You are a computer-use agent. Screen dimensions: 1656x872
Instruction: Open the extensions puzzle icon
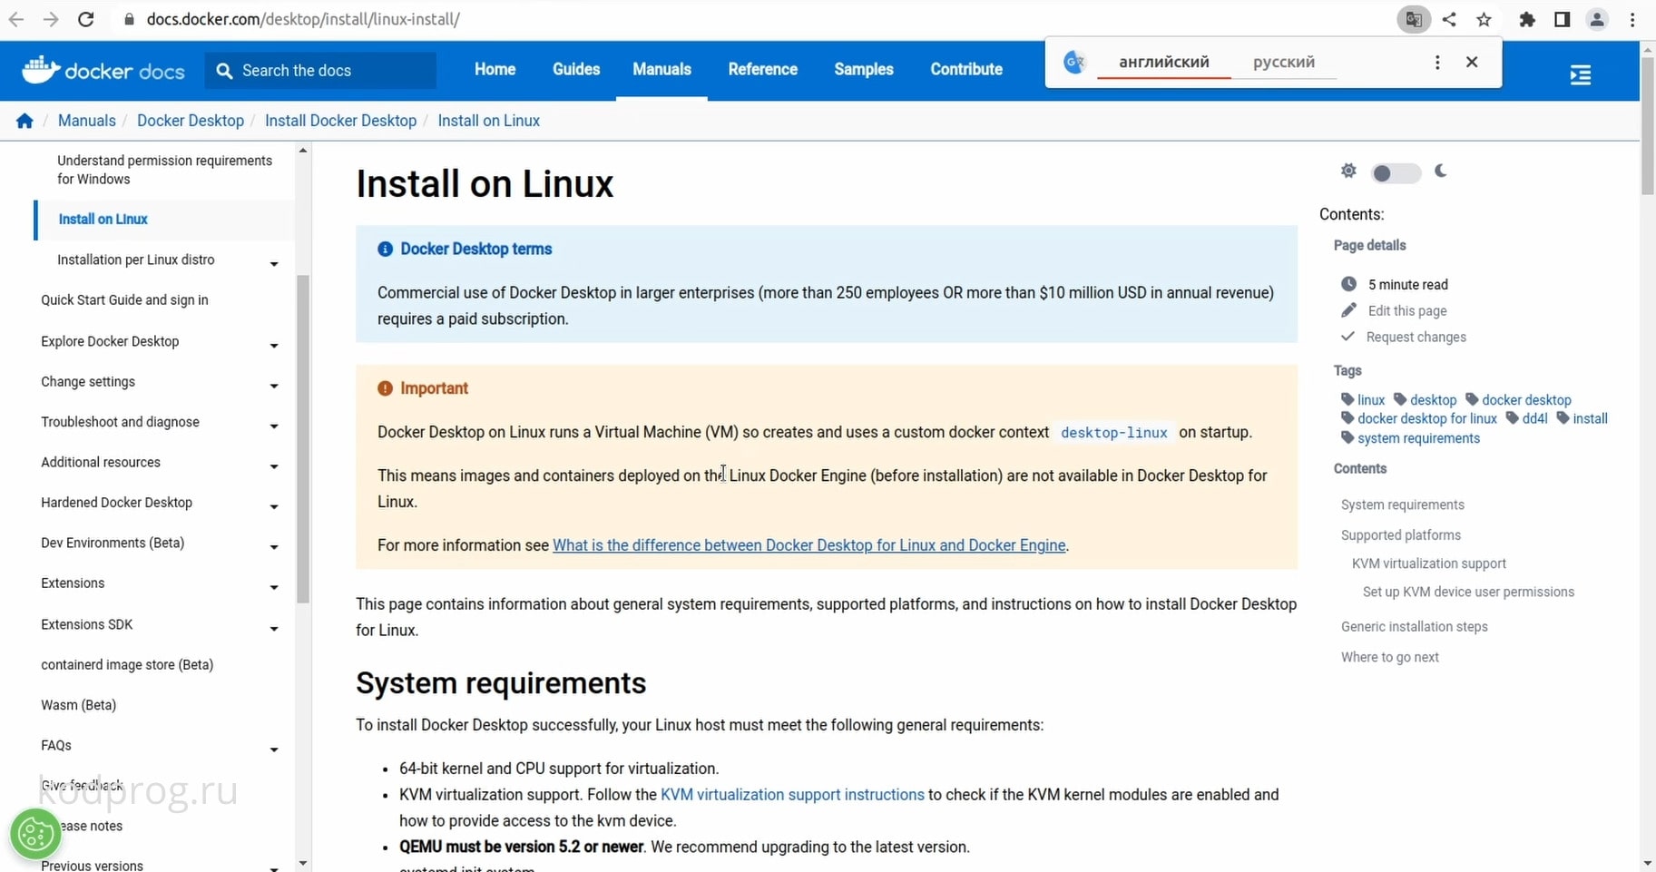(1527, 19)
